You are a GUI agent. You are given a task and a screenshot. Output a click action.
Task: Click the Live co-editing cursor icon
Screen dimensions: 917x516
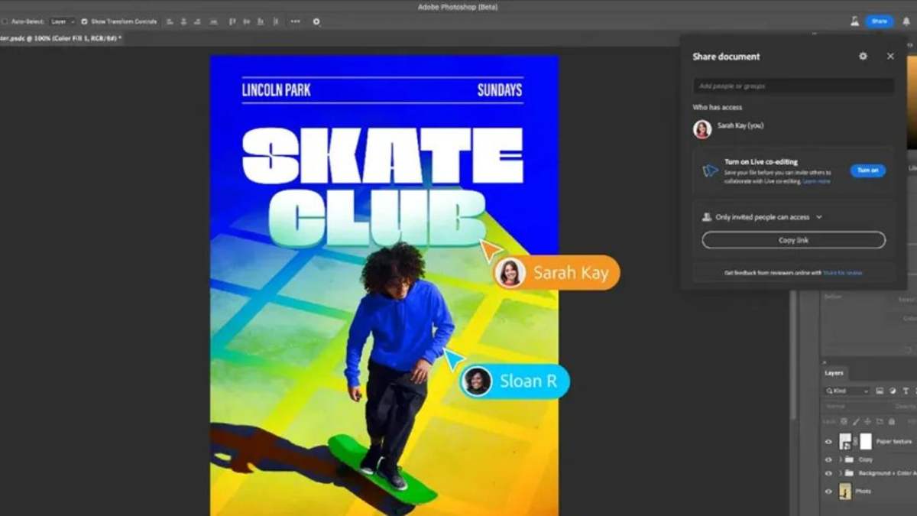711,170
